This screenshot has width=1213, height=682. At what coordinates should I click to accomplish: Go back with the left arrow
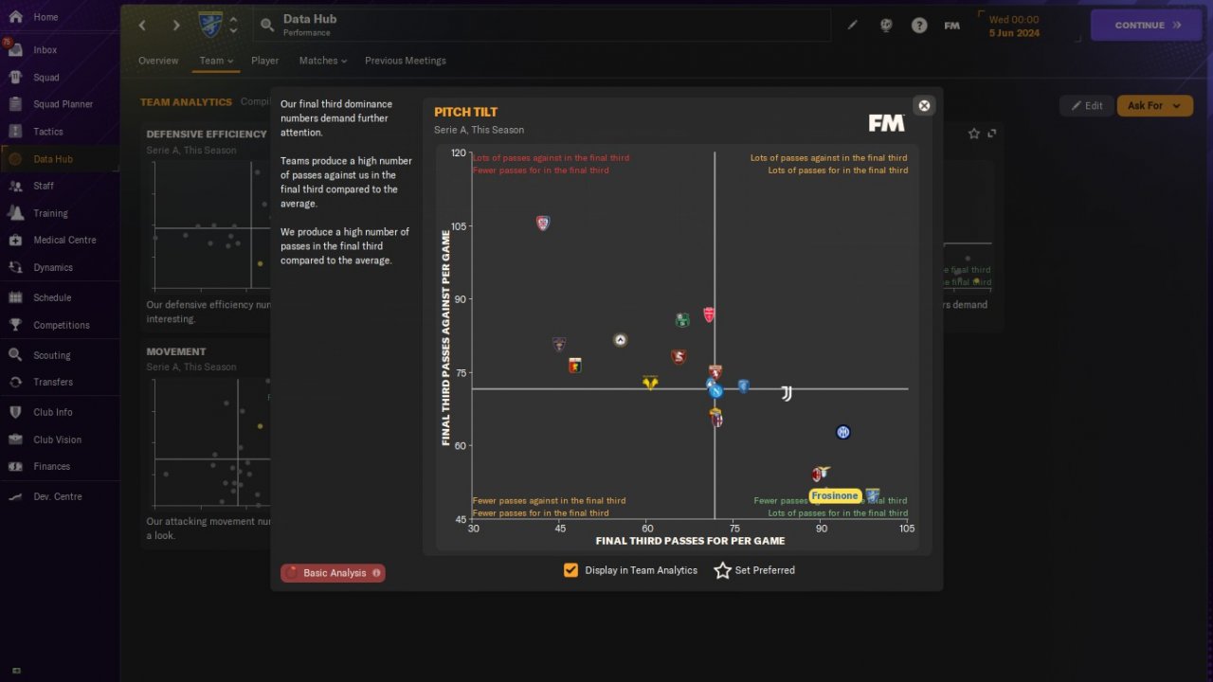point(142,26)
